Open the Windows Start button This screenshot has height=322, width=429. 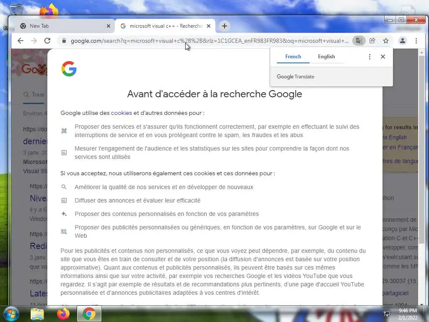point(11,314)
